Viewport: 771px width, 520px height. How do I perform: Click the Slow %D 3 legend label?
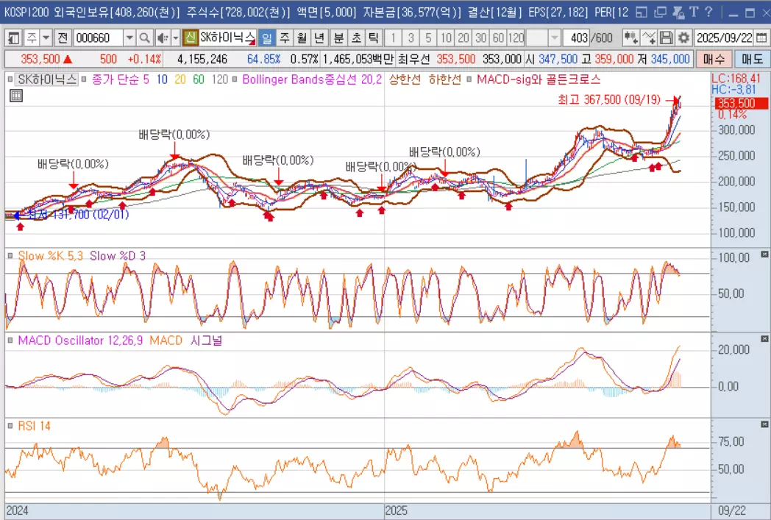[118, 256]
